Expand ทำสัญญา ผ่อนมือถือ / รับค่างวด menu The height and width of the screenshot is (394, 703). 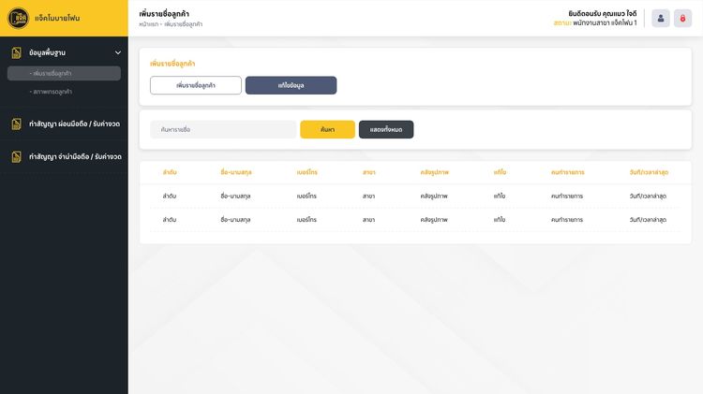tap(74, 124)
